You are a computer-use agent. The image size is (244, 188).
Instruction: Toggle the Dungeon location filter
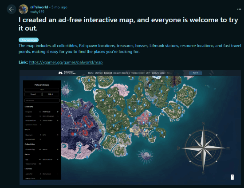33,112
